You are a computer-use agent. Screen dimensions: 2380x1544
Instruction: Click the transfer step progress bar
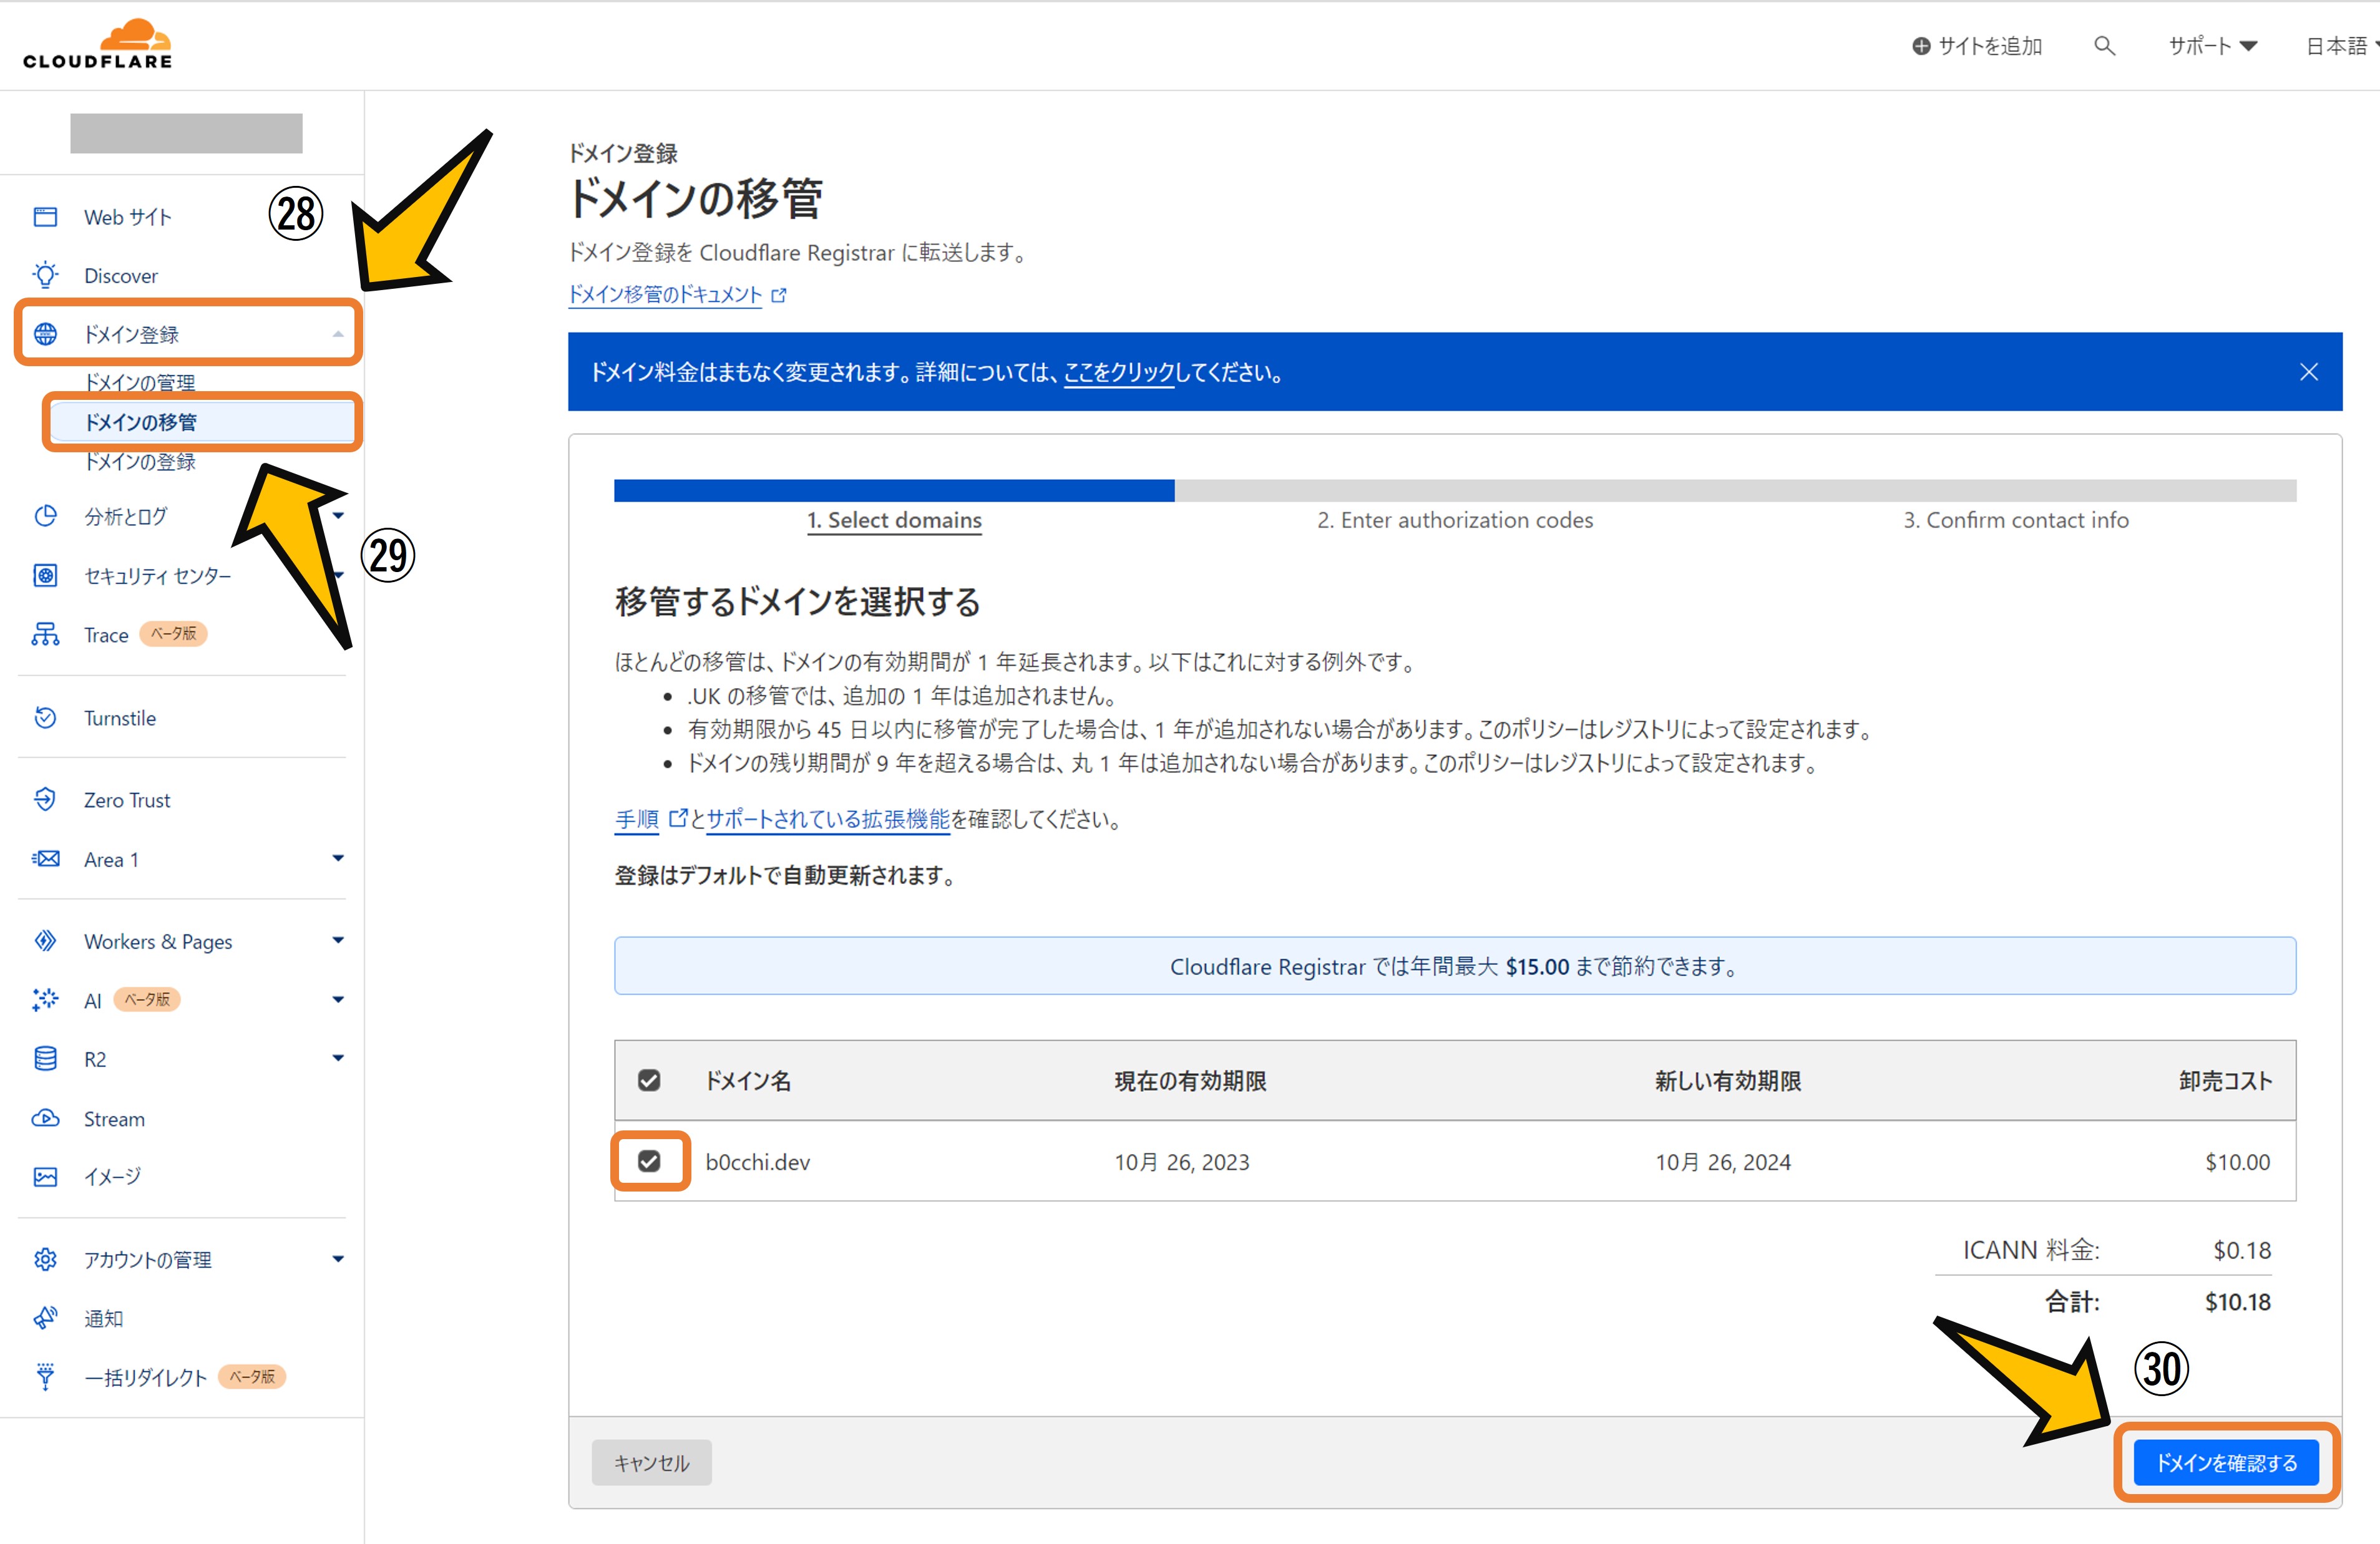tap(1455, 490)
